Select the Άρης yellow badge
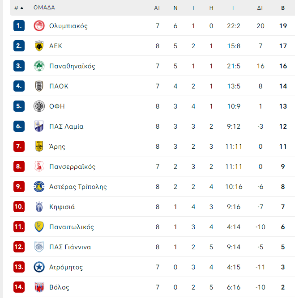 (x=39, y=147)
